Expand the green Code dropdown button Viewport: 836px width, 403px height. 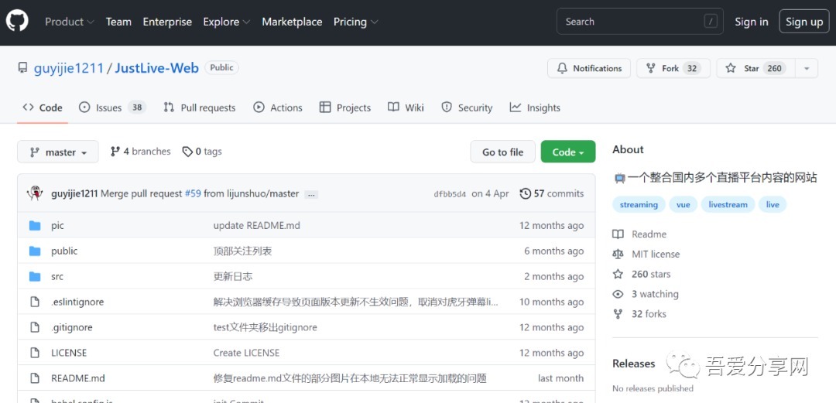coord(567,152)
